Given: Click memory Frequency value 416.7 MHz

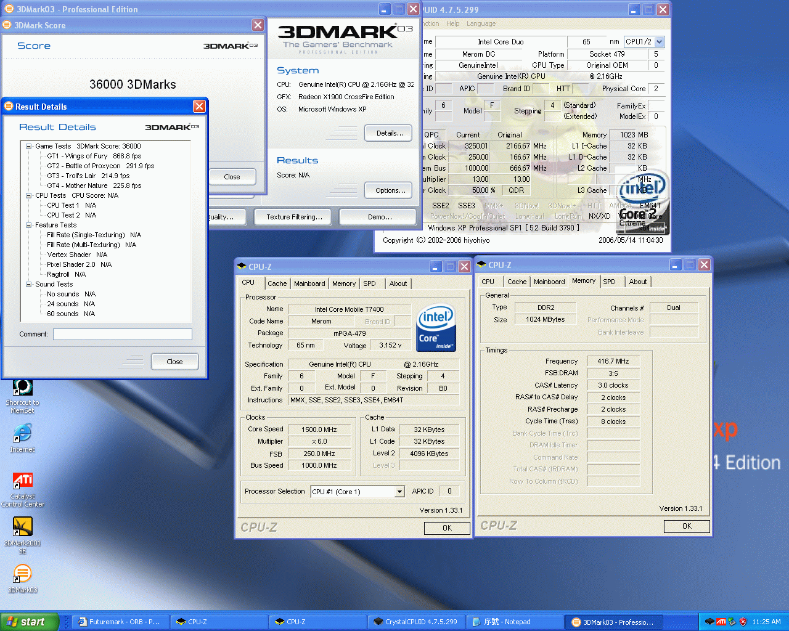Looking at the screenshot, I should point(613,361).
